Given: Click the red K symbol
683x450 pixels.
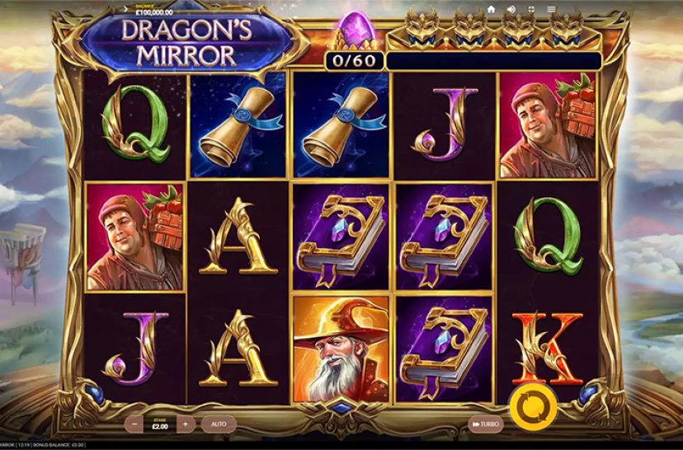Looking at the screenshot, I should (548, 349).
